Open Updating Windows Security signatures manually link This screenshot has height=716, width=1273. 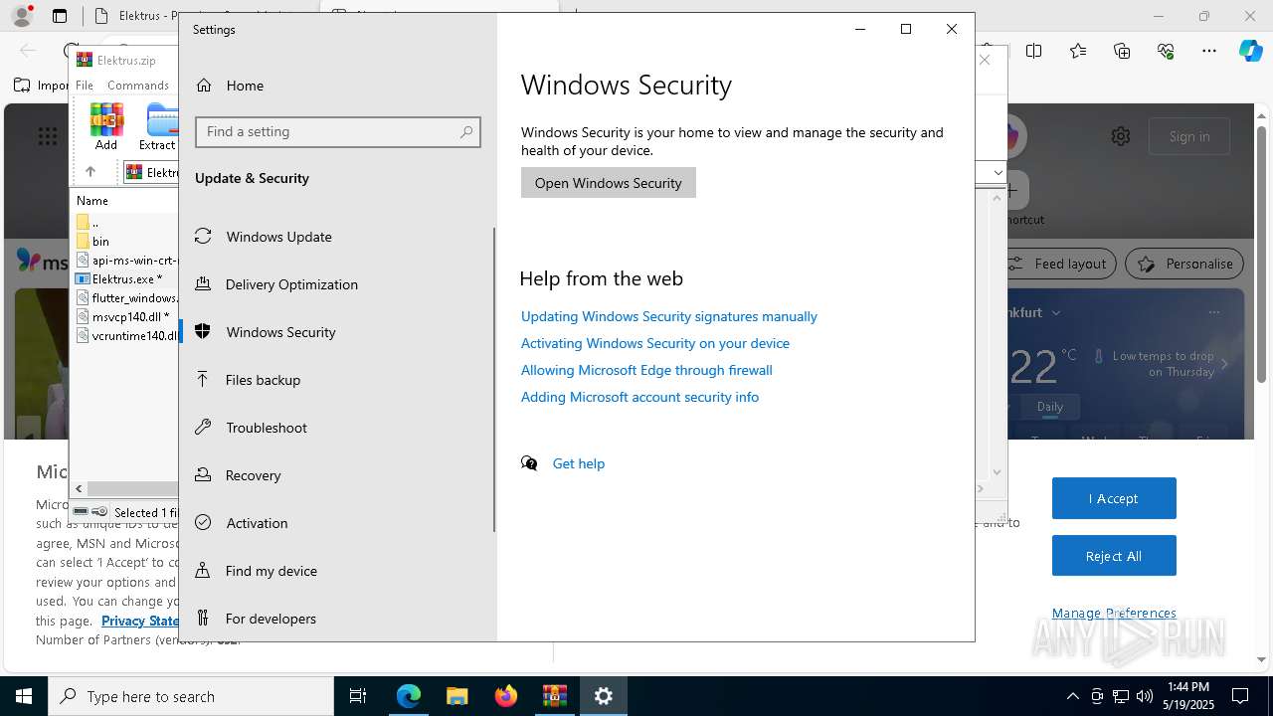669,316
